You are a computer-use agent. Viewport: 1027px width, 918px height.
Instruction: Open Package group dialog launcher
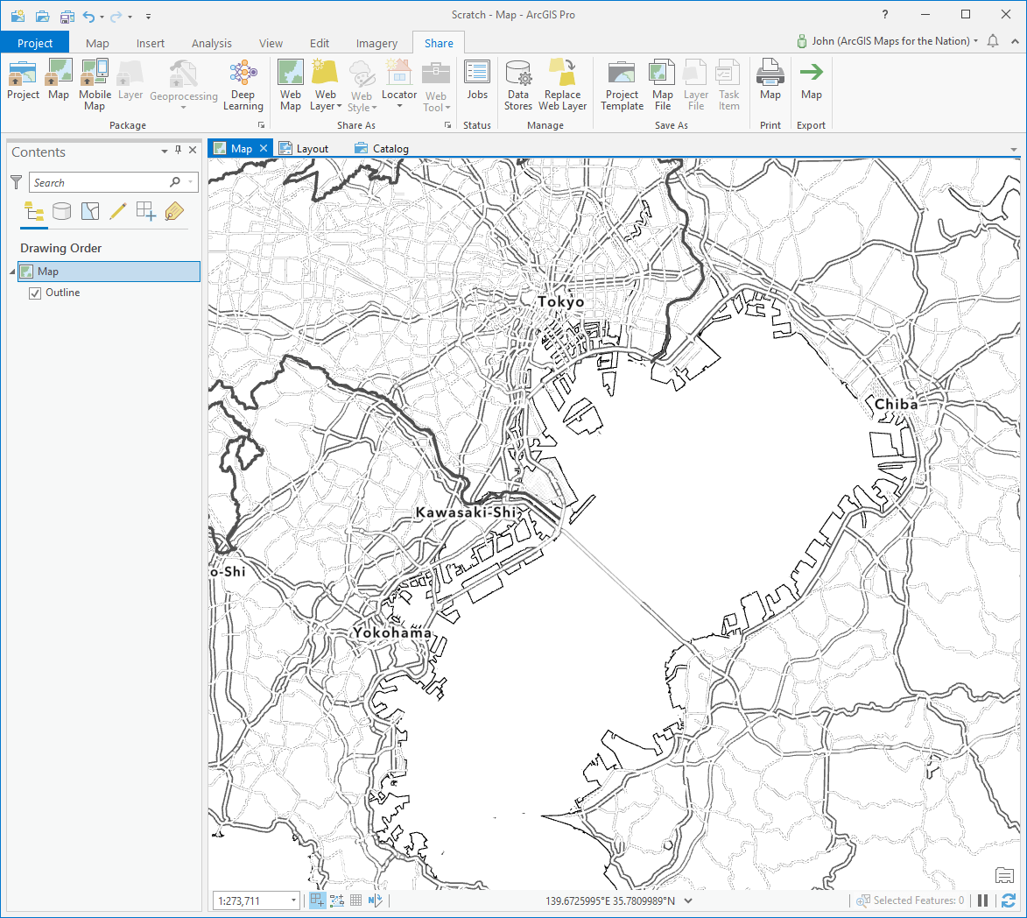pyautogui.click(x=261, y=124)
